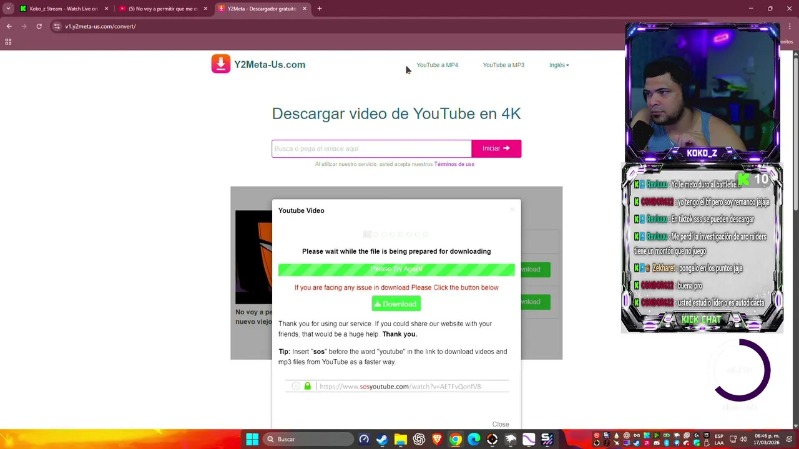Screen dimensions: 799x449
Task: Click the KICK CHAT label
Action: pyautogui.click(x=701, y=319)
